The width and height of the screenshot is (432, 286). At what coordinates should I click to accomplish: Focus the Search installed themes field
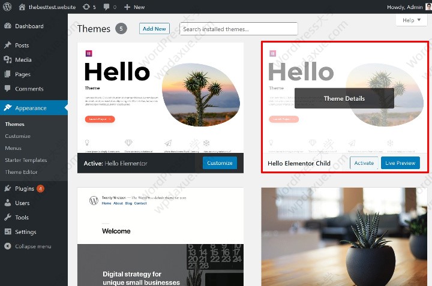[239, 29]
